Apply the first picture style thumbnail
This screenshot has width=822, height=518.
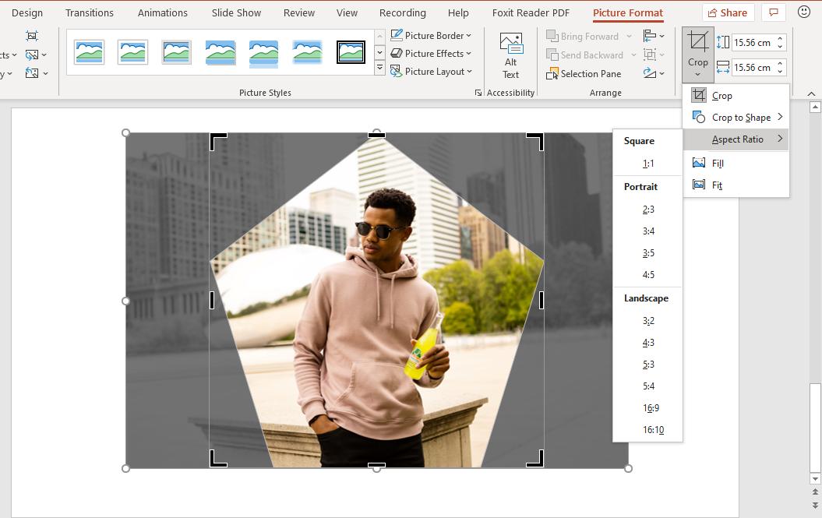click(x=89, y=52)
